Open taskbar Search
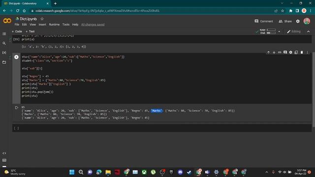Image resolution: width=315 pixels, height=177 pixels. 81,172
